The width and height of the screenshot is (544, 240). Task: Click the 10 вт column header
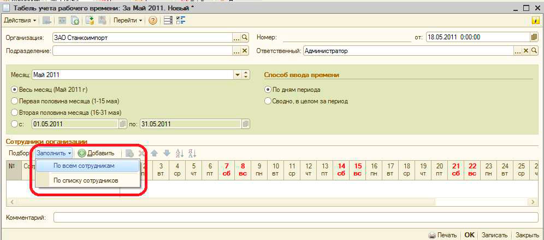276,170
